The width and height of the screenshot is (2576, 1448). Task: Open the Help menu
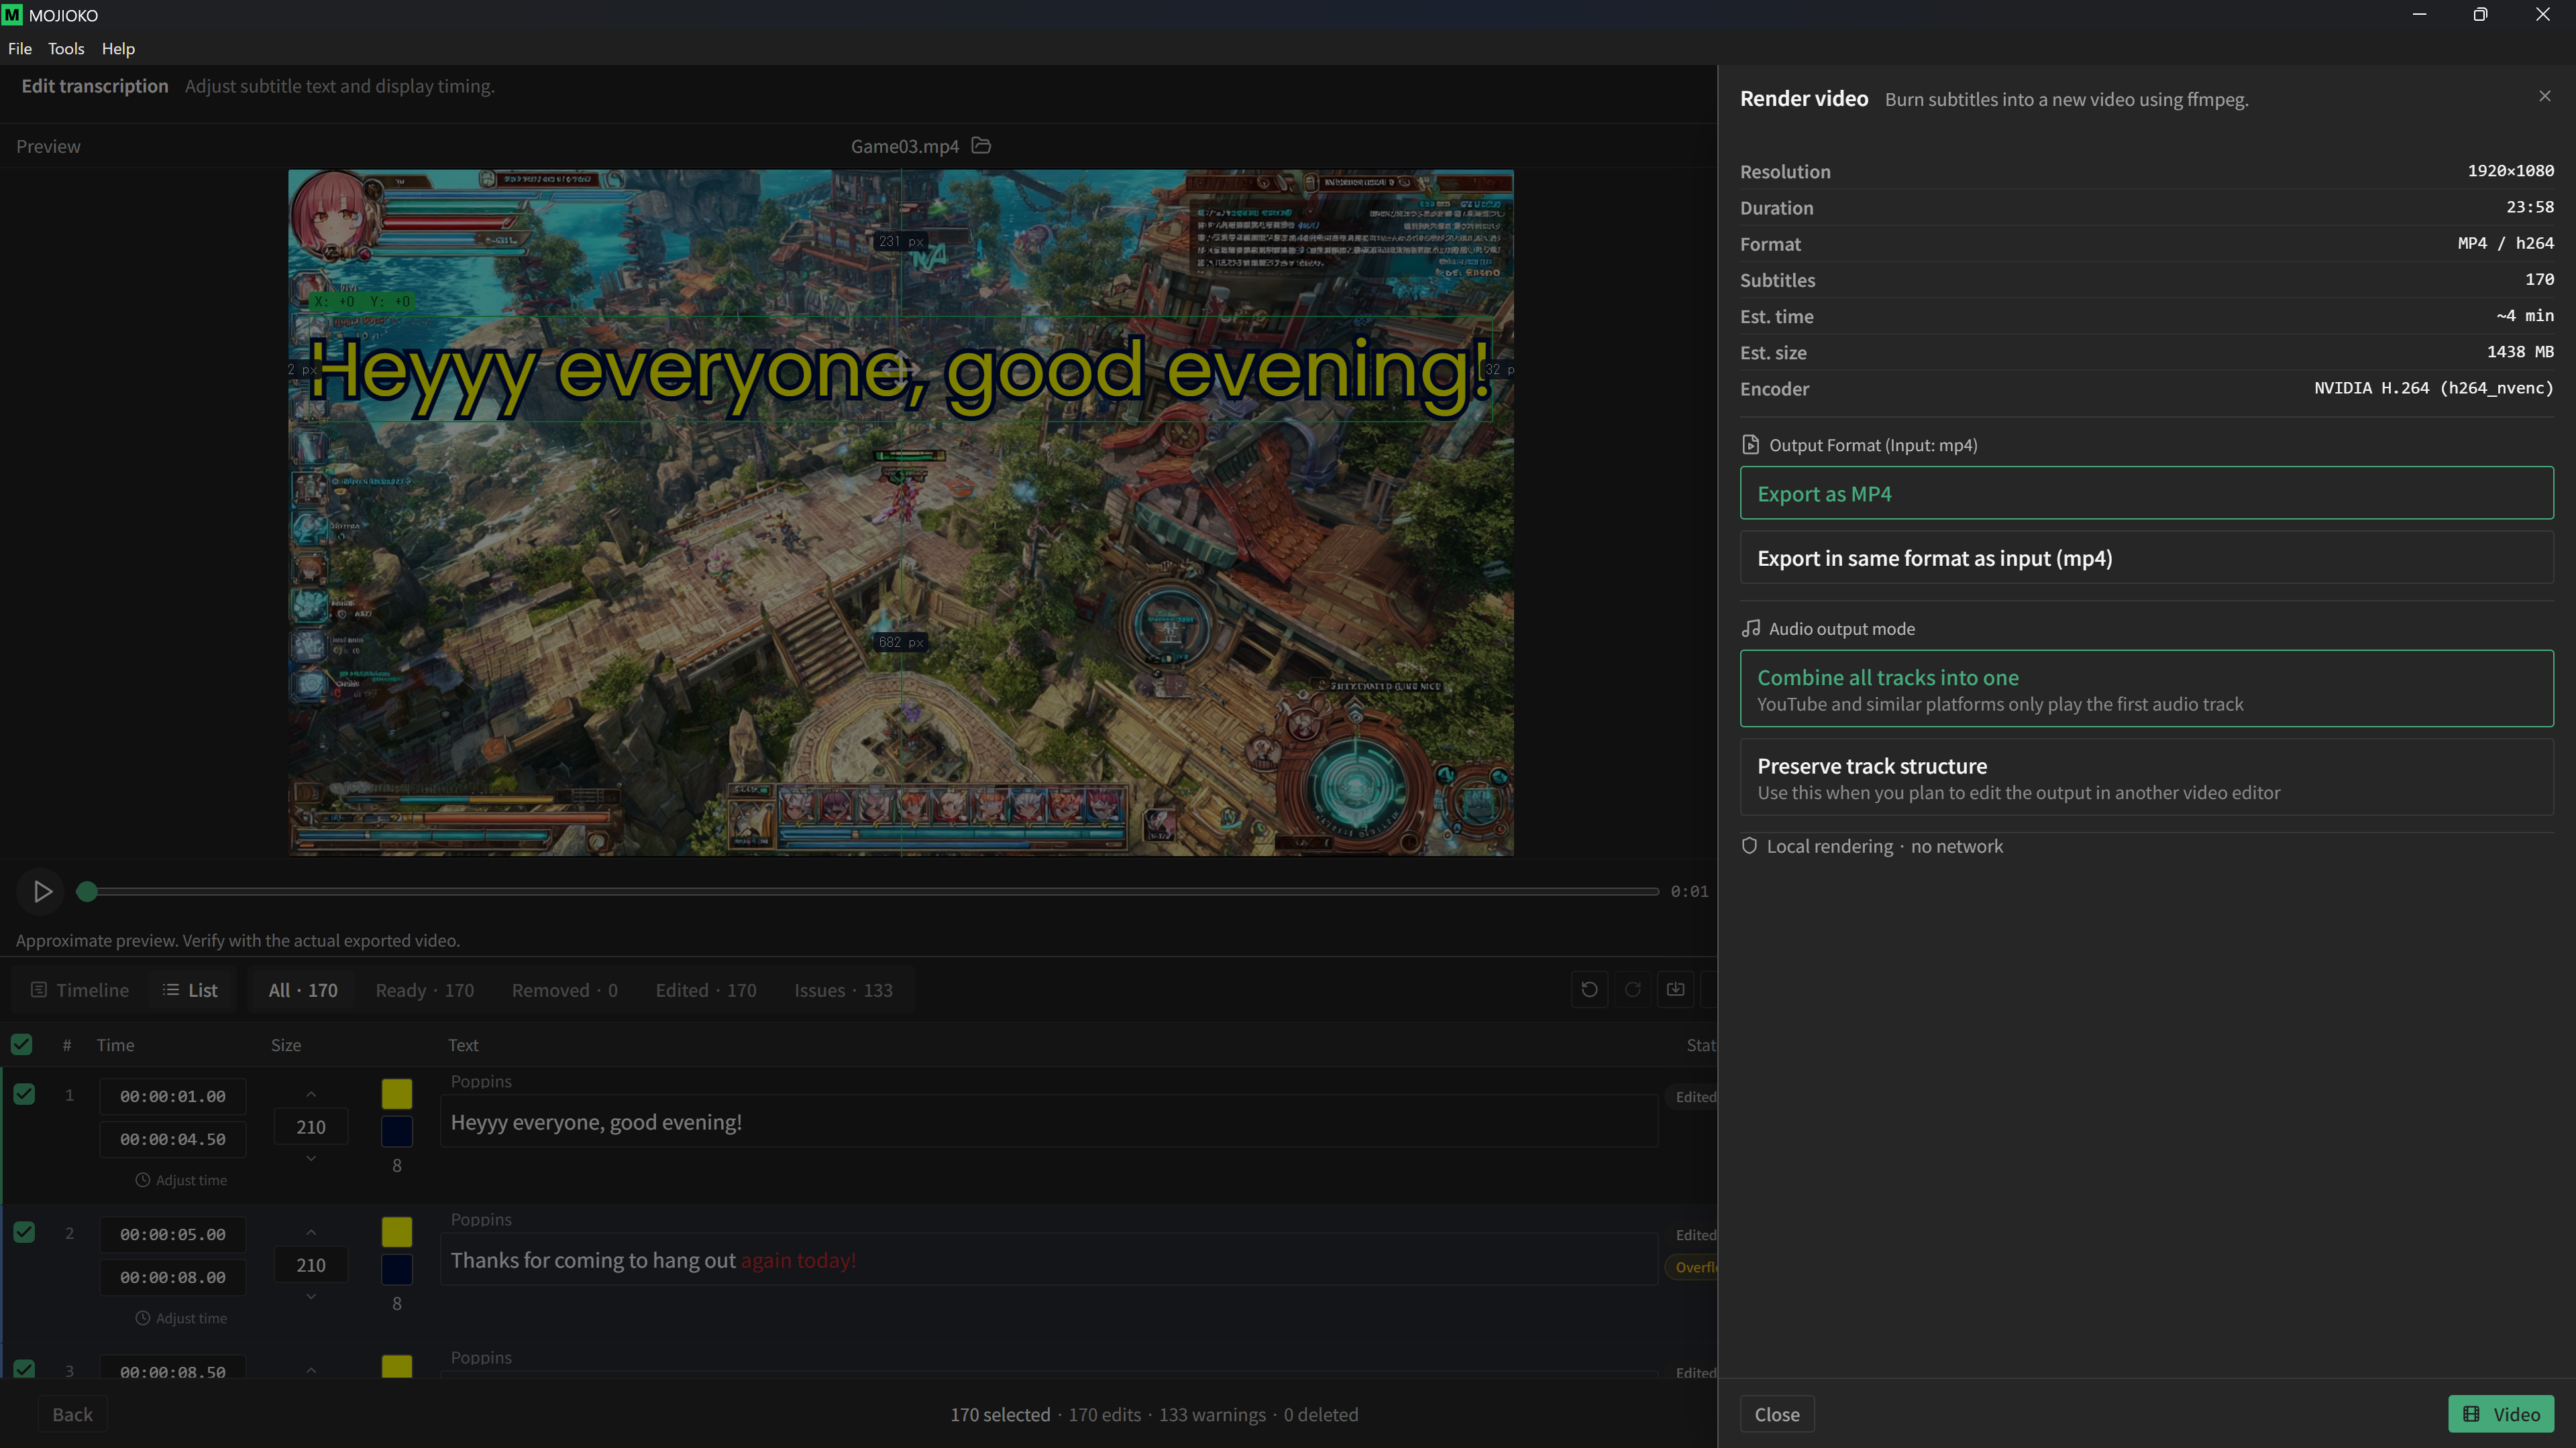tap(118, 48)
